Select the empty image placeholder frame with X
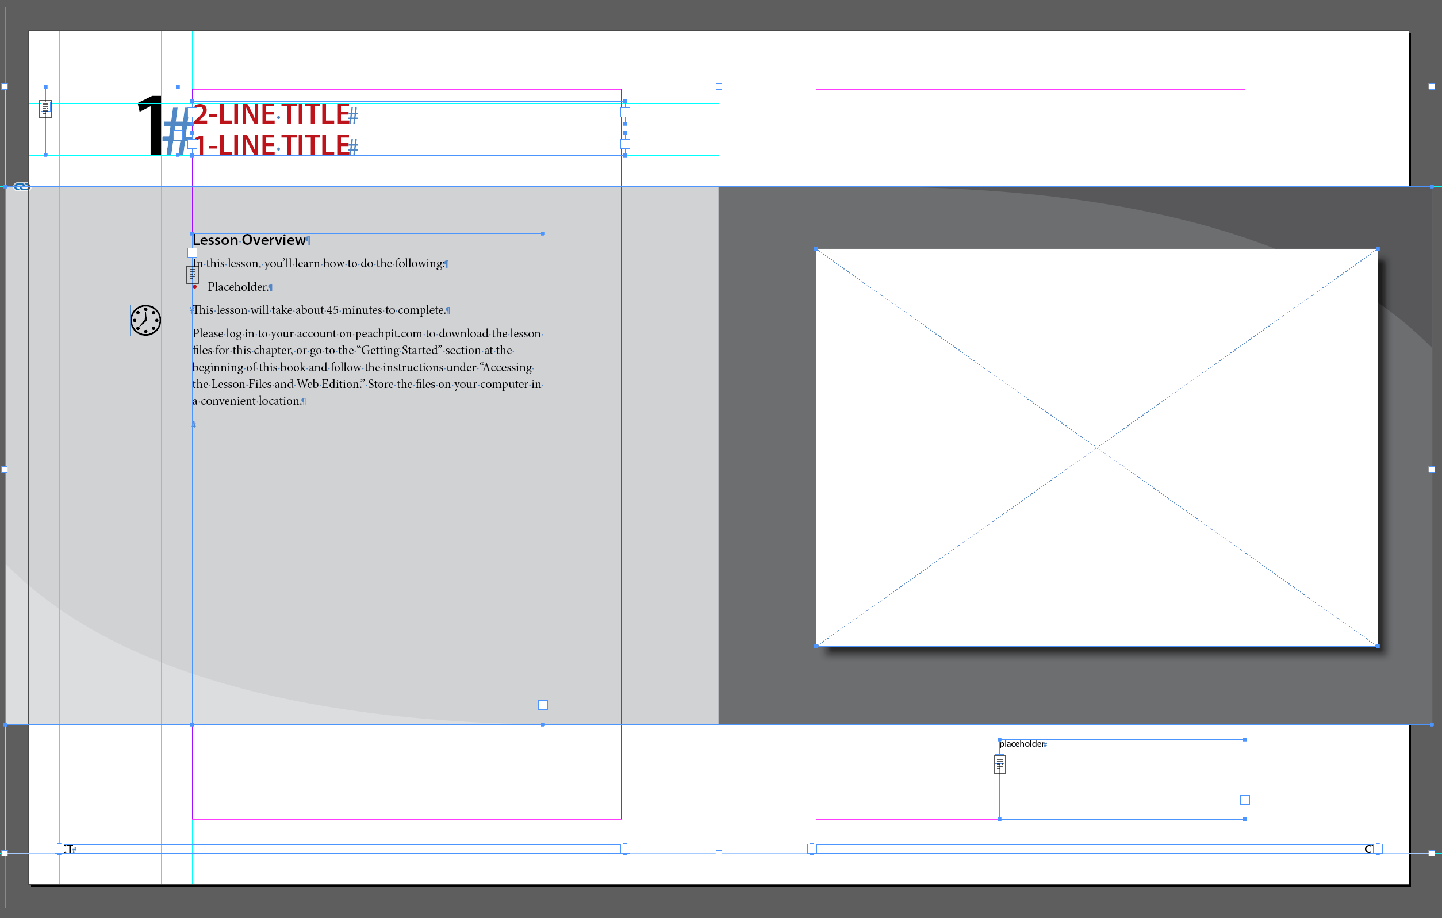 point(1096,448)
